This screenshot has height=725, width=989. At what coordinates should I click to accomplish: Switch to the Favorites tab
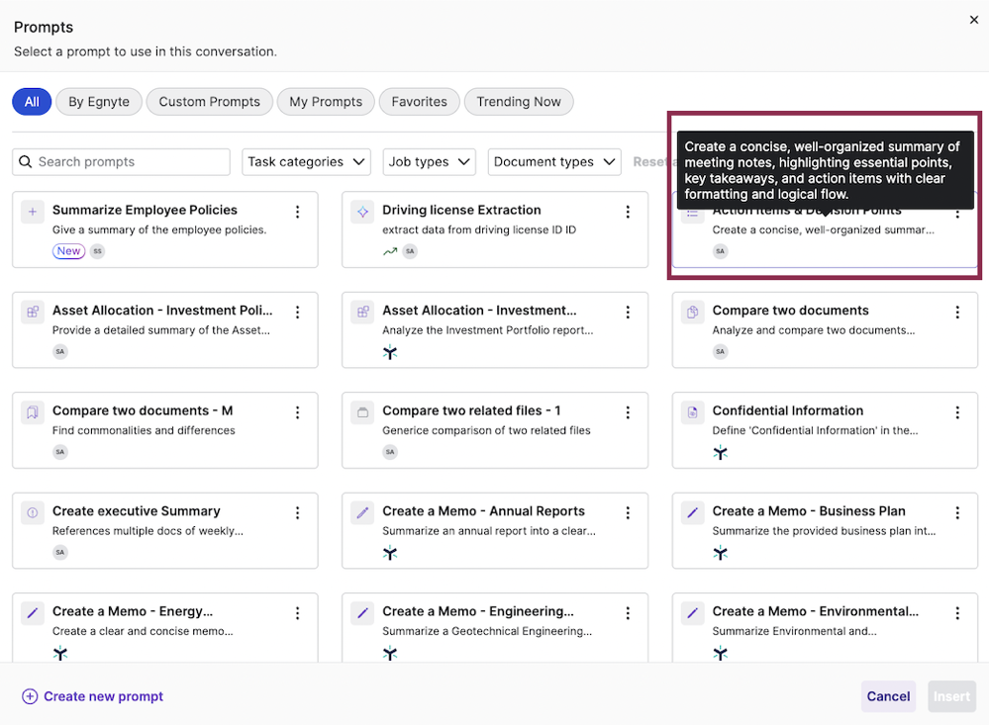(x=418, y=101)
